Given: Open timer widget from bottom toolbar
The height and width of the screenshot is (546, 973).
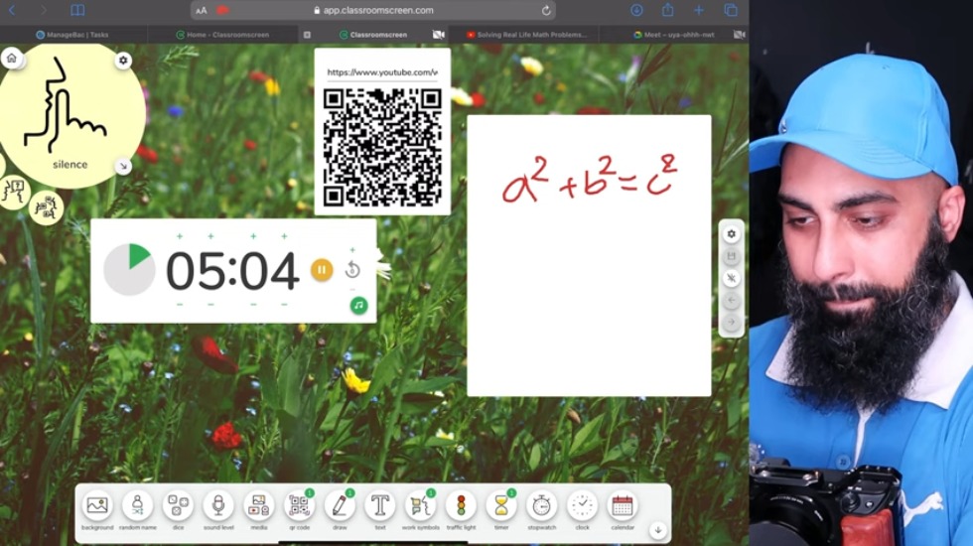Looking at the screenshot, I should pyautogui.click(x=501, y=506).
